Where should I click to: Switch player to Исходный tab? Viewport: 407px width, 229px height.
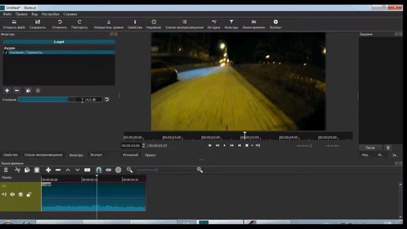pyautogui.click(x=130, y=155)
